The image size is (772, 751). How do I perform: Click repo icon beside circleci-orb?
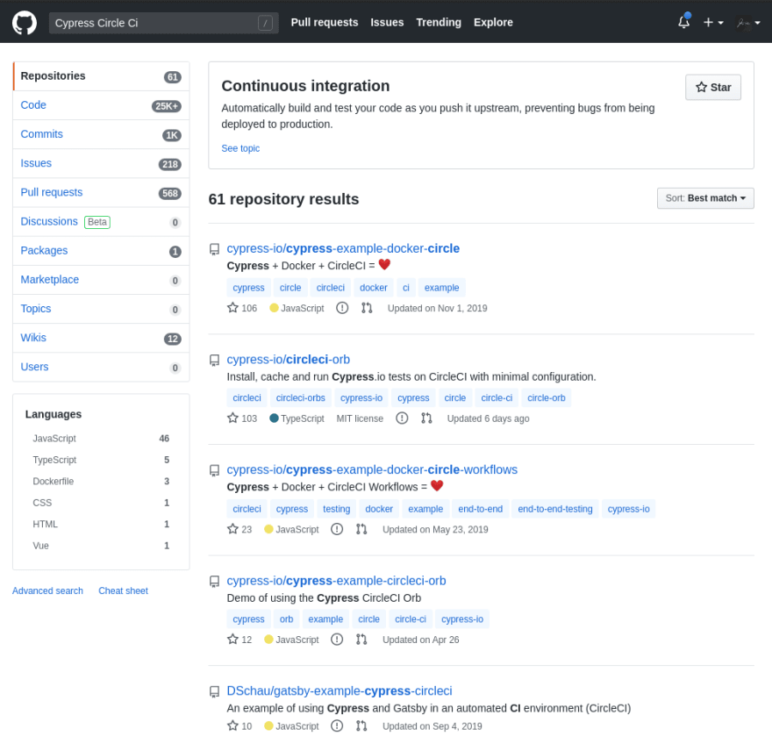tap(214, 360)
